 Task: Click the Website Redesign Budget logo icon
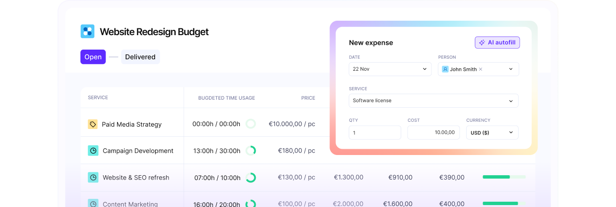87,31
